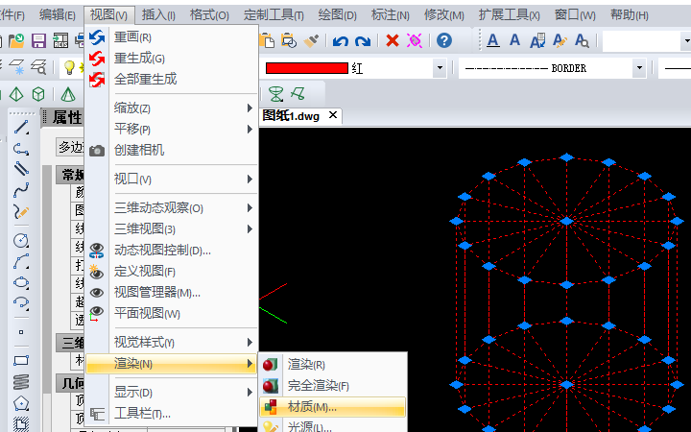This screenshot has width=691, height=432.
Task: Select the green Box solid tool
Action: coord(38,94)
